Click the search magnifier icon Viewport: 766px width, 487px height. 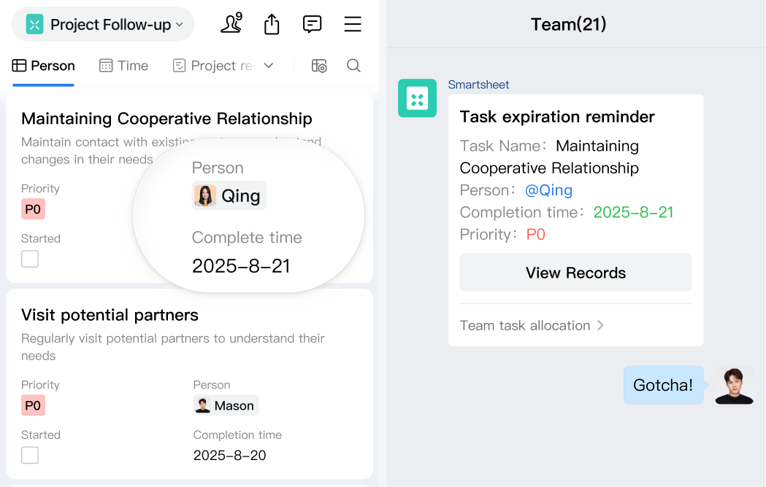(x=353, y=66)
